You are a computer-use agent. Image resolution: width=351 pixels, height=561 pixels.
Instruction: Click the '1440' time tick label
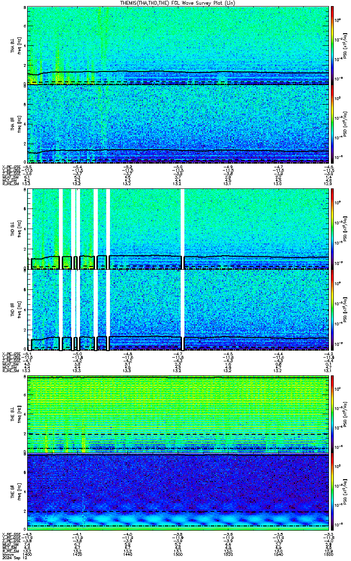point(128,554)
